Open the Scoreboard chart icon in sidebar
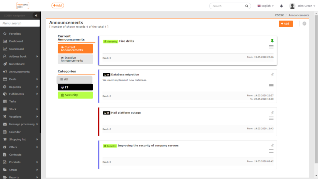Screen dimensions: 318x179 [x=5, y=49]
